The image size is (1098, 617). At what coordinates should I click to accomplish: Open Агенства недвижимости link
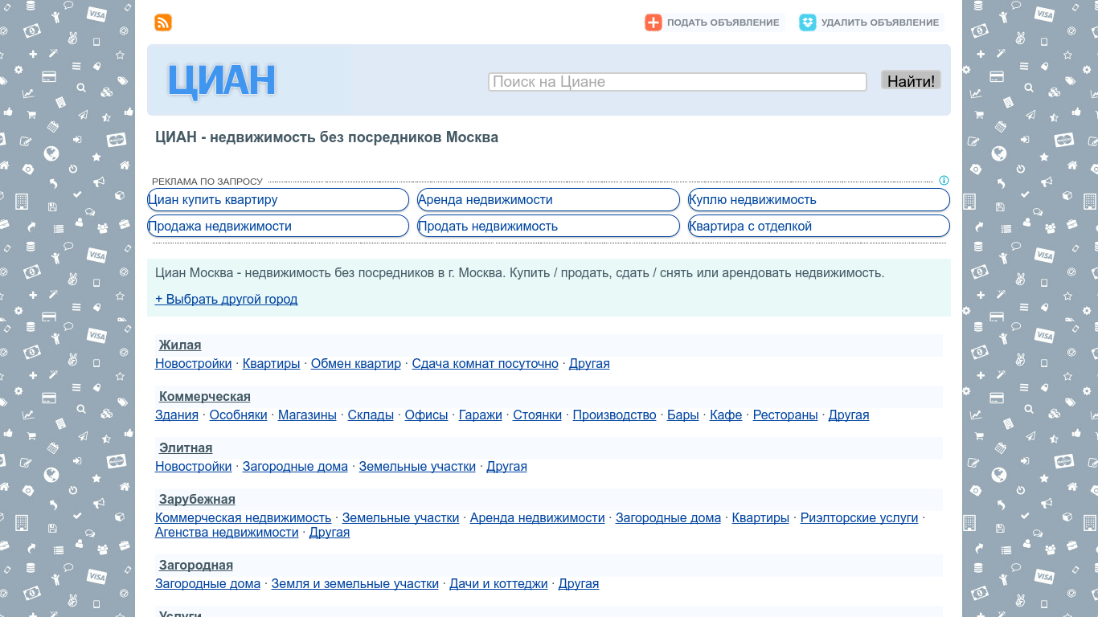[x=227, y=533]
